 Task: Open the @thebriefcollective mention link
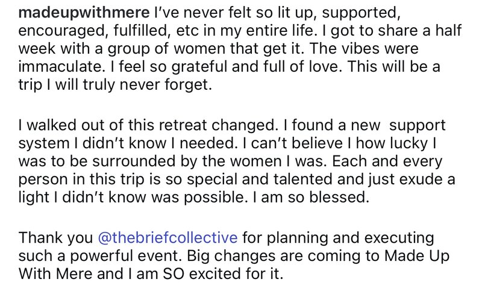[x=167, y=238]
